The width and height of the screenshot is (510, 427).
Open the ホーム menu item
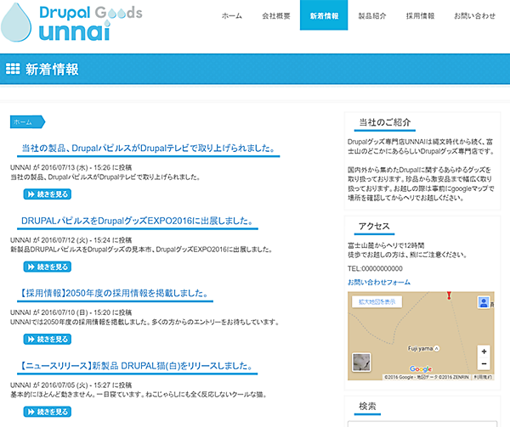(232, 15)
